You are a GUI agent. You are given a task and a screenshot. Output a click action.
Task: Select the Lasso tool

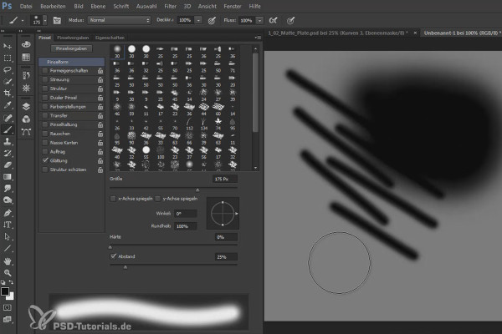(7, 69)
